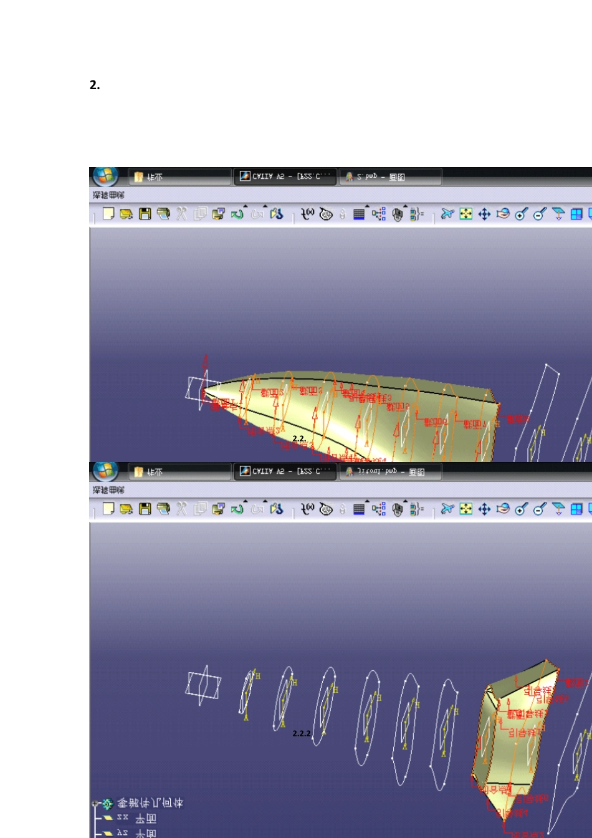Activate the Pan arrows icon in upper toolbar

484,214
